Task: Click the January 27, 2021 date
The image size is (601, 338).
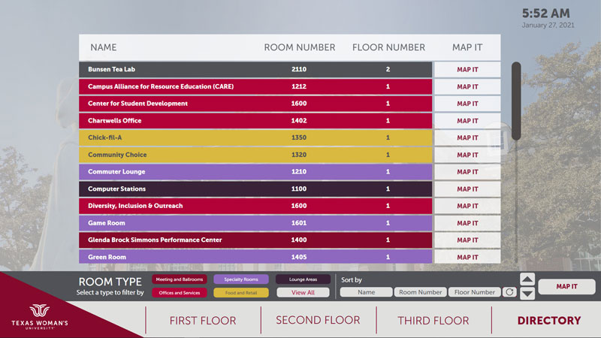Action: [x=548, y=26]
